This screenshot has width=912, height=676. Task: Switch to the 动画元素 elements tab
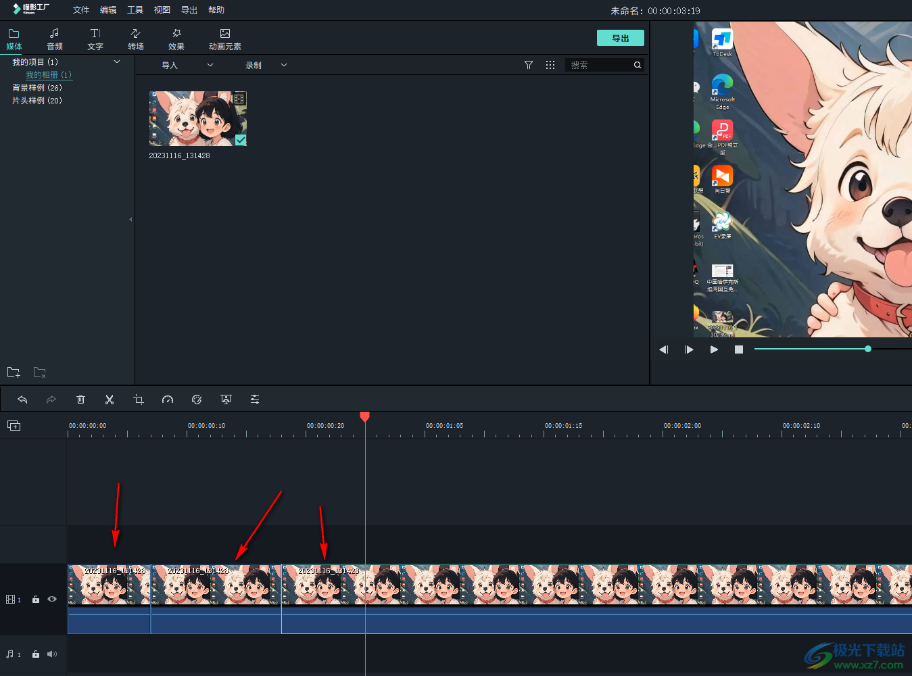click(225, 39)
